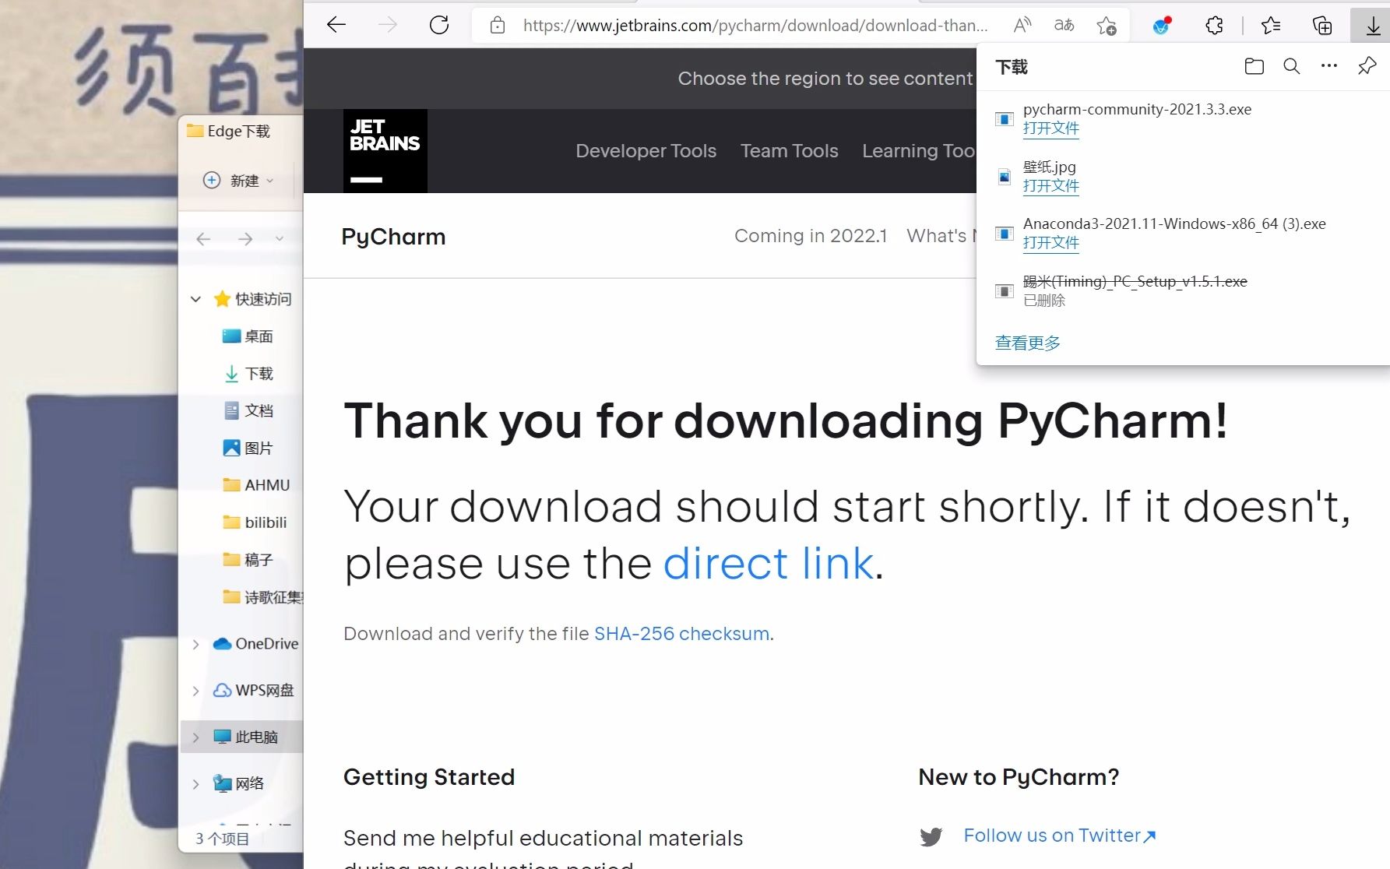Open Team Tools menu
The height and width of the screenshot is (869, 1390).
tap(789, 151)
